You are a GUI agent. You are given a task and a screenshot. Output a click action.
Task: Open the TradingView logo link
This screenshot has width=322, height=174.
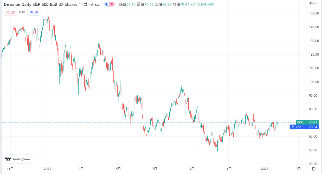click(x=18, y=159)
